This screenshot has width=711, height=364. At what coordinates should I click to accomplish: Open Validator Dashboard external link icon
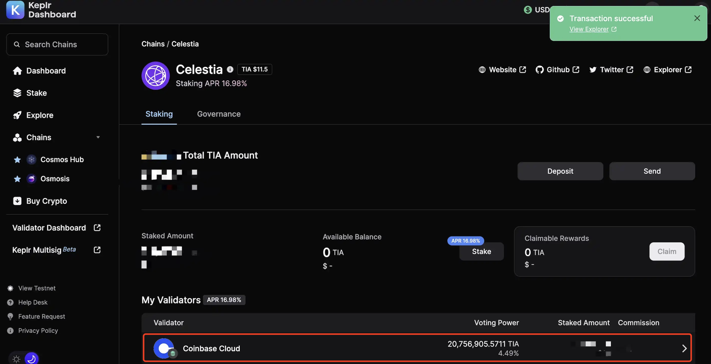97,228
